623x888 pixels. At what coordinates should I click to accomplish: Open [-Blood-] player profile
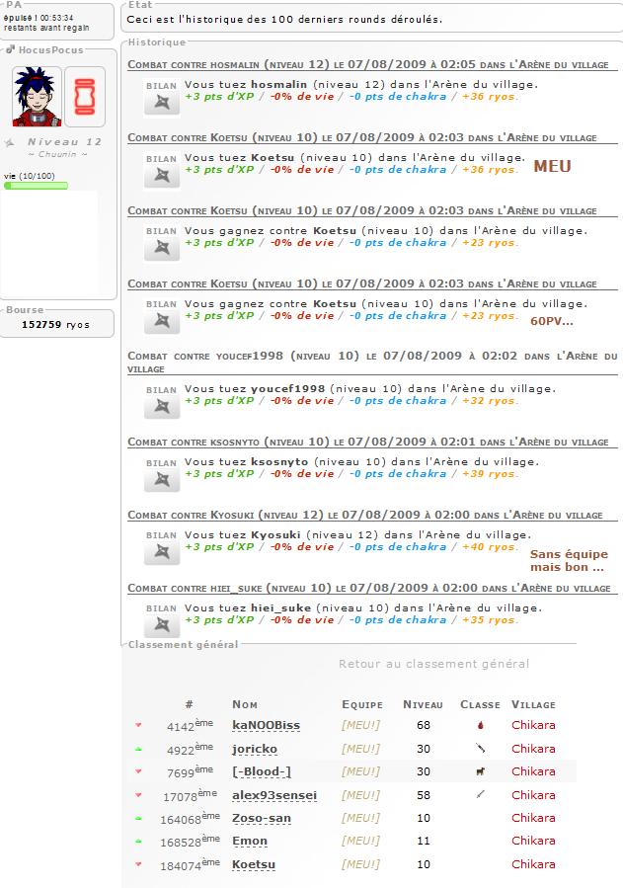[262, 771]
